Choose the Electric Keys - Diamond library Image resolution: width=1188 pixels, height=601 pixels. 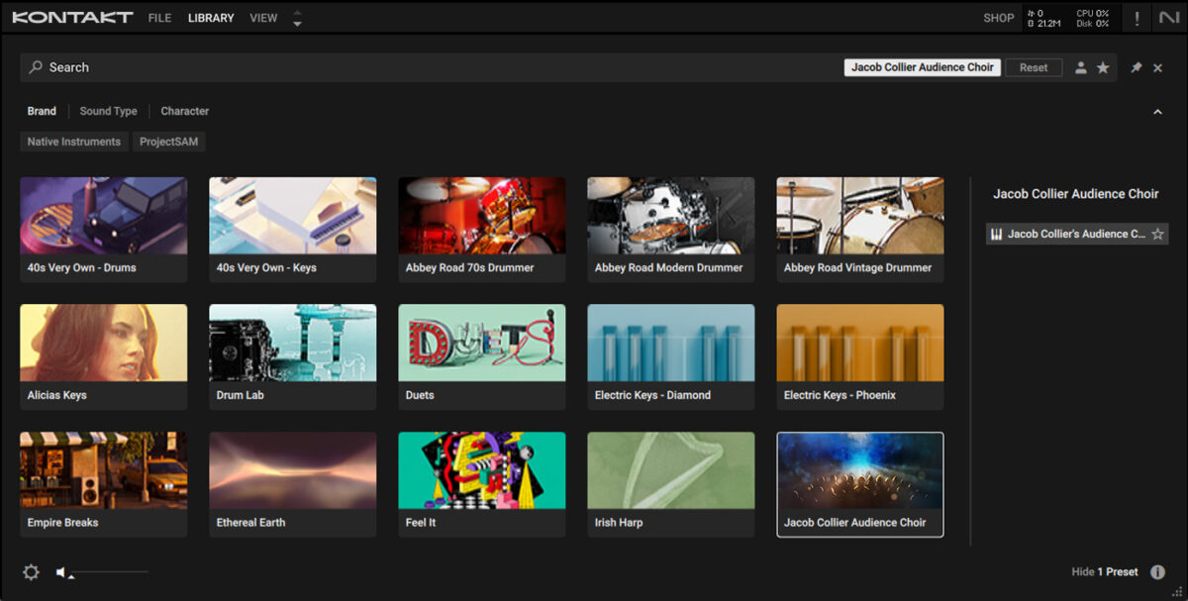671,357
